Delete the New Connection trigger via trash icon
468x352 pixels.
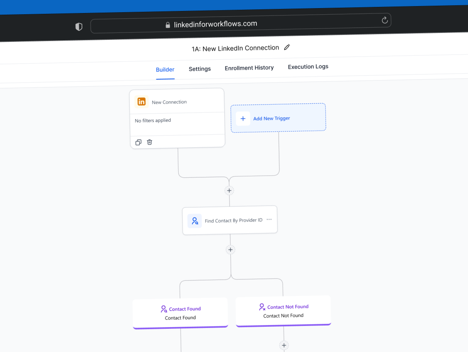(x=150, y=142)
